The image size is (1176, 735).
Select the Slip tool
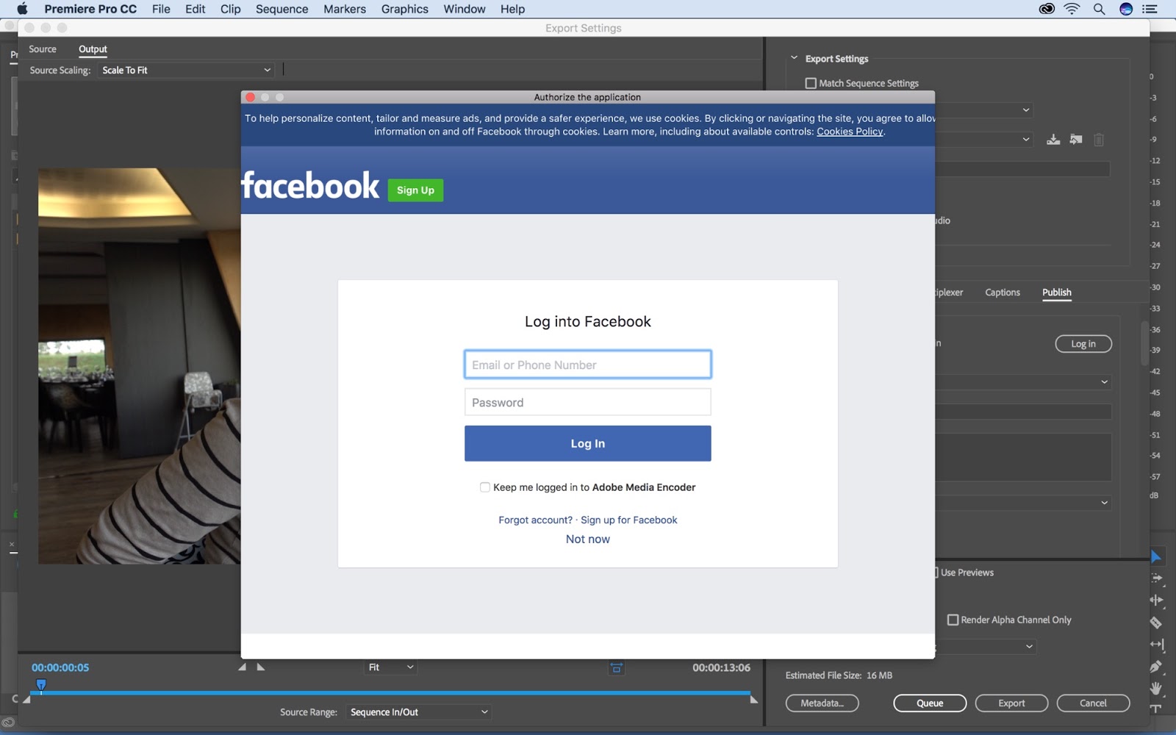(1156, 645)
